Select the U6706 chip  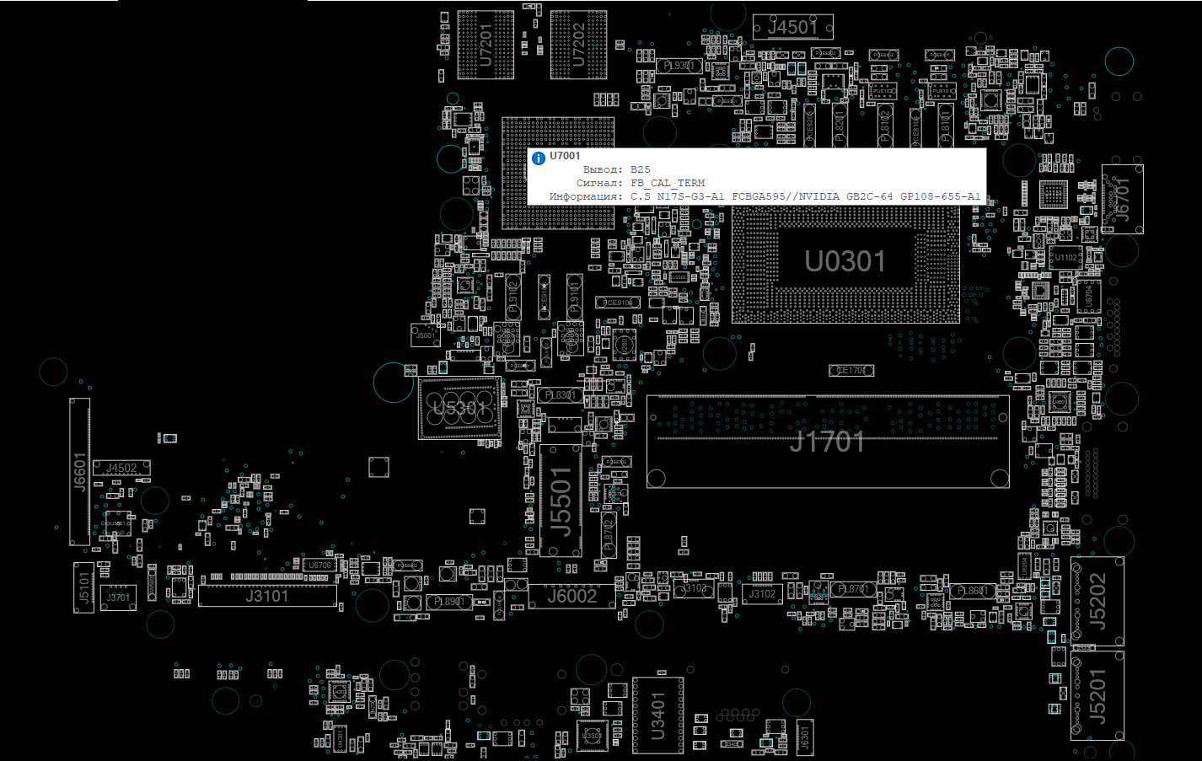point(319,565)
